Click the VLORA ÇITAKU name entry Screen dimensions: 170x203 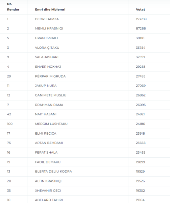[x=47, y=48]
